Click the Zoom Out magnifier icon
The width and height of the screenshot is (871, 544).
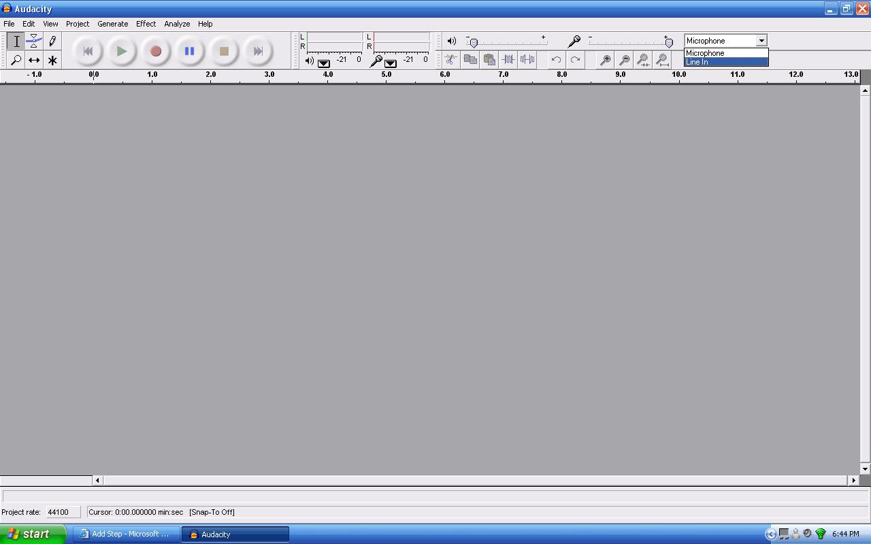pos(624,60)
